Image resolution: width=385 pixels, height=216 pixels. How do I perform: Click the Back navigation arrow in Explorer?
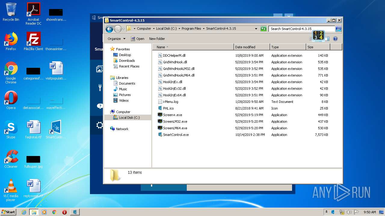(x=109, y=29)
